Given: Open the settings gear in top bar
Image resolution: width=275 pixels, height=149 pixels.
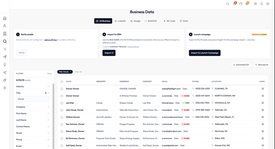Looking at the screenshot, I should (255, 4).
